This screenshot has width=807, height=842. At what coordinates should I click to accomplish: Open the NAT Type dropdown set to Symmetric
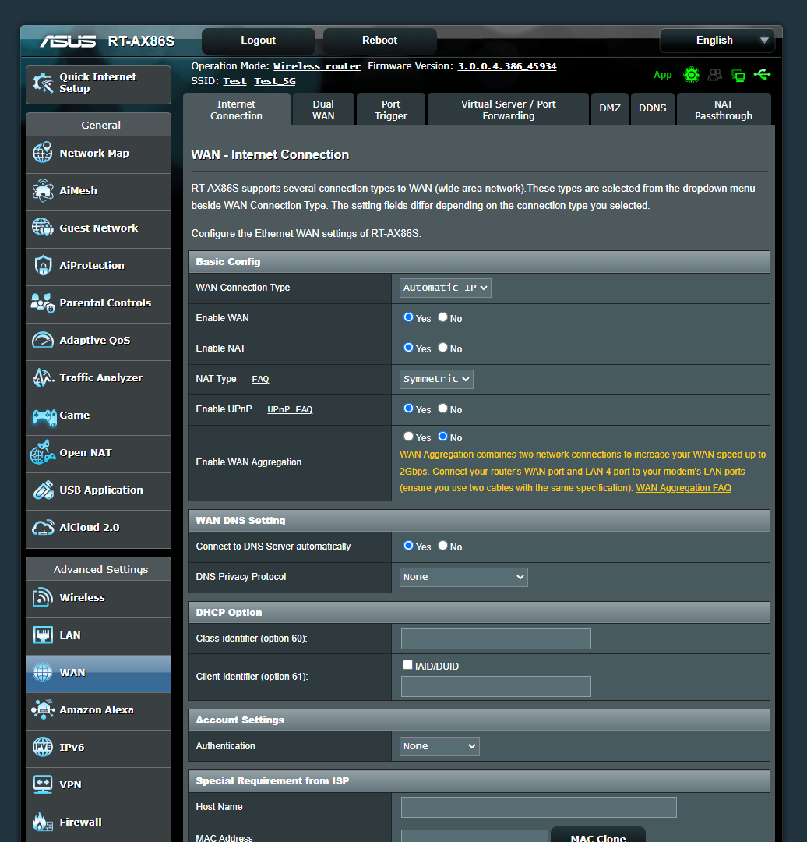click(x=436, y=378)
